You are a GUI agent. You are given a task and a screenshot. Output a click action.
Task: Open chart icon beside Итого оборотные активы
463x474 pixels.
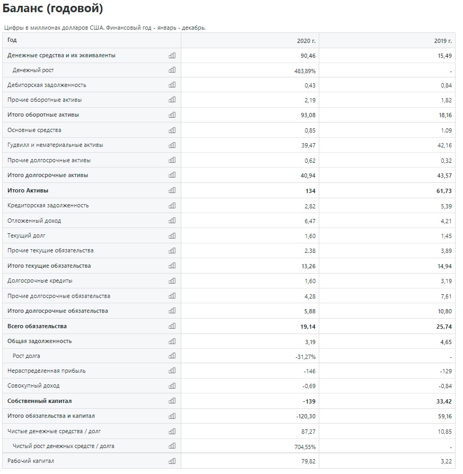(x=172, y=115)
